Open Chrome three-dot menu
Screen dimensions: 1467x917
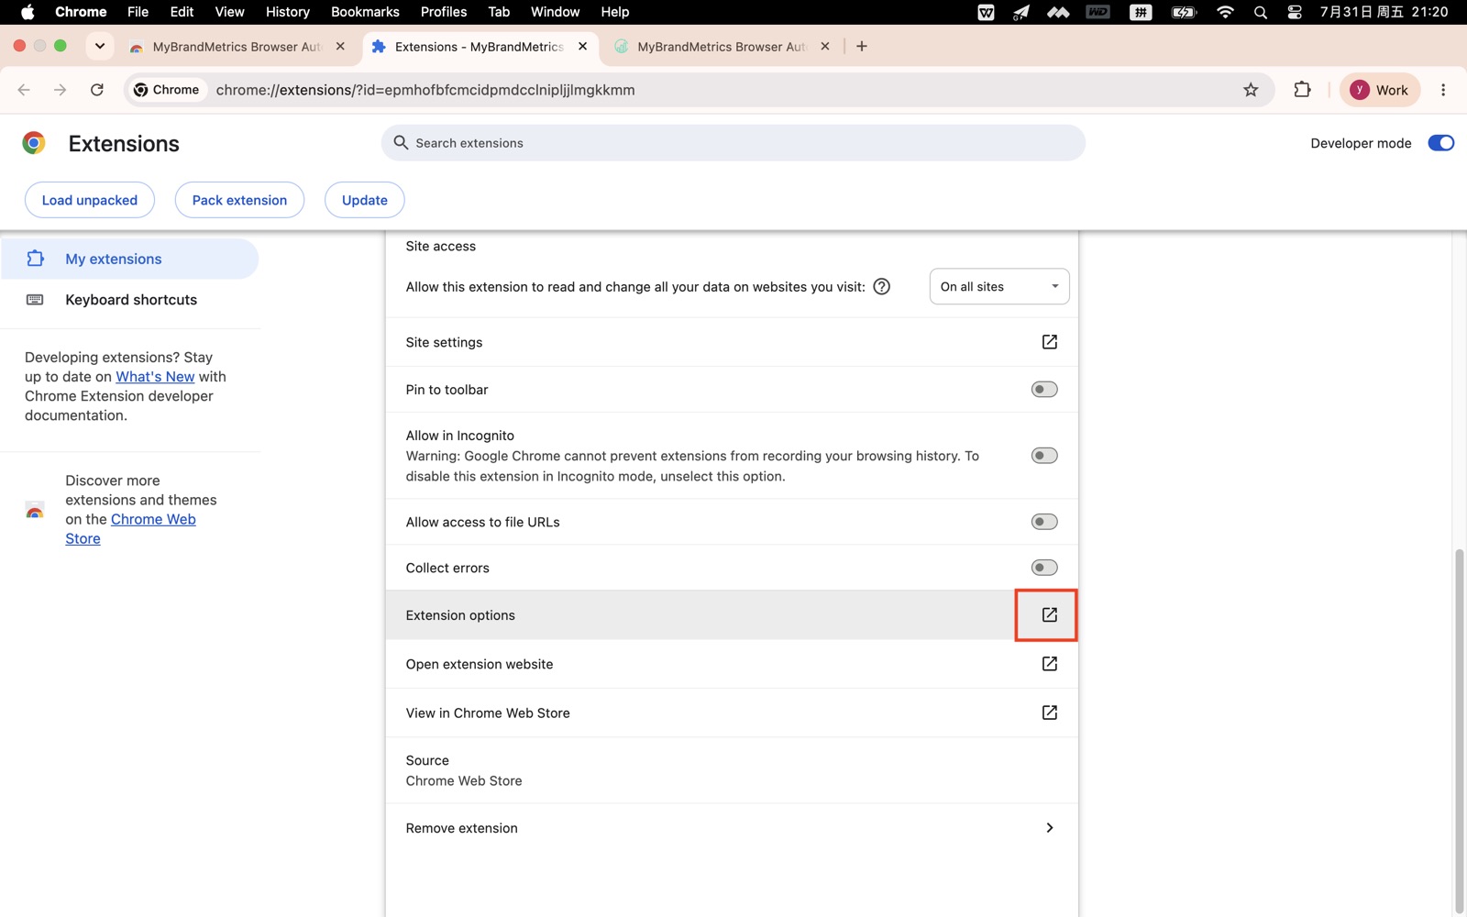[1443, 90]
